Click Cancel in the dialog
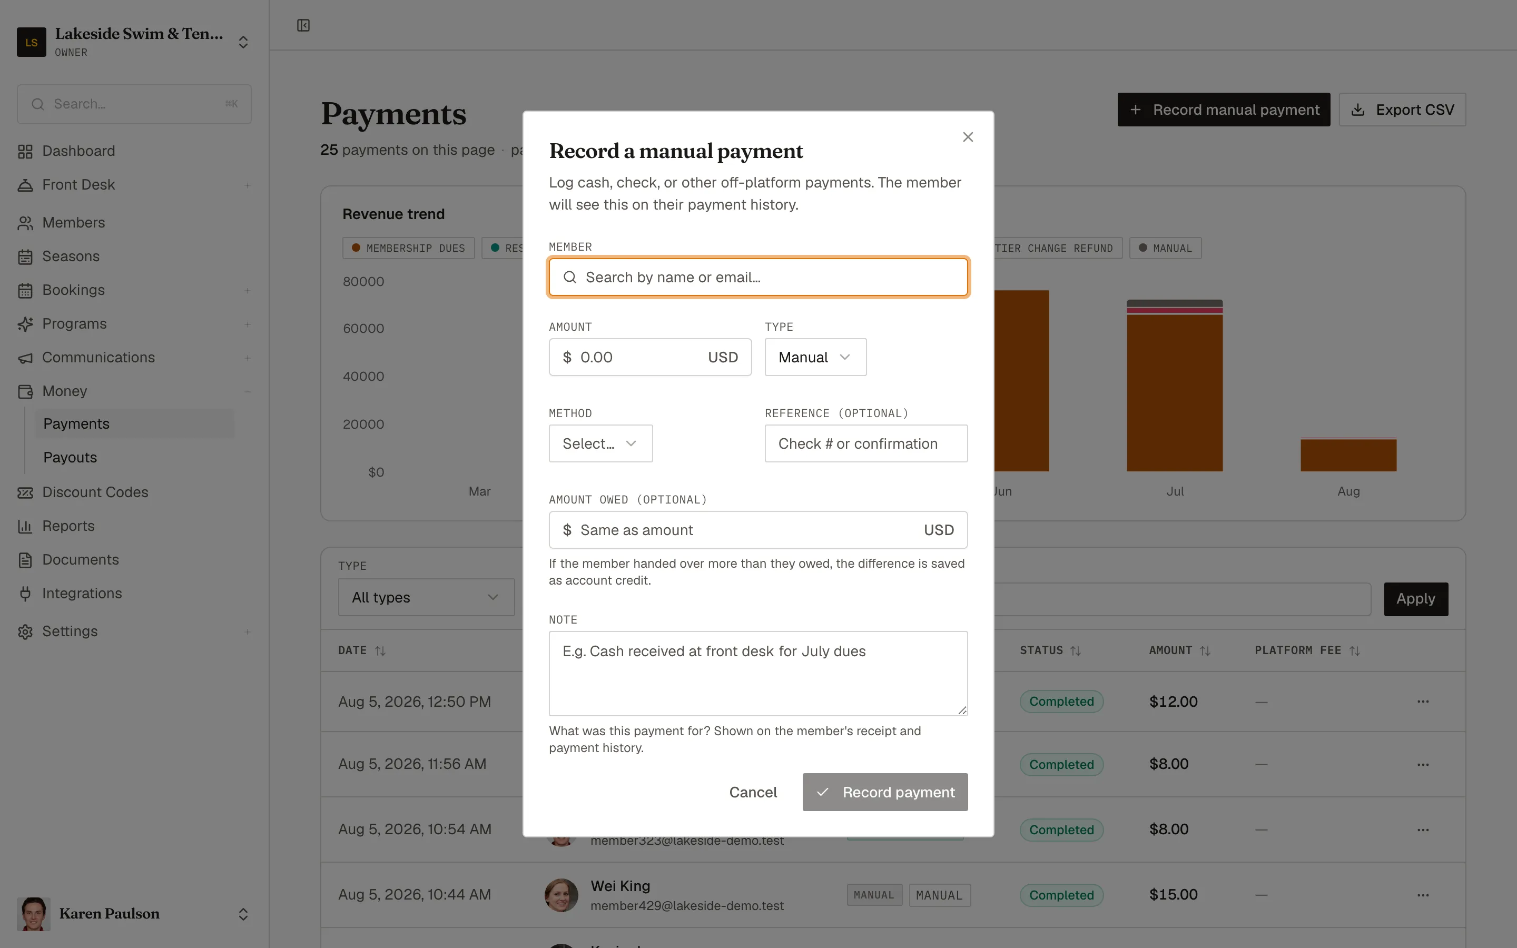Screen dimensions: 1517x948 (753, 792)
